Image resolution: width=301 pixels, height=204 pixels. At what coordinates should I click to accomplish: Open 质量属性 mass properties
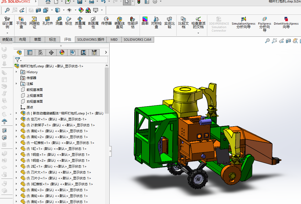[80, 23]
